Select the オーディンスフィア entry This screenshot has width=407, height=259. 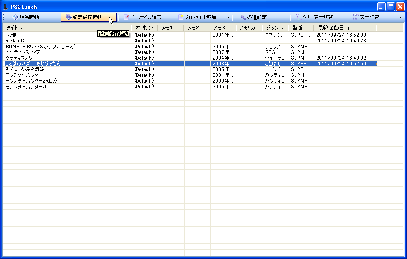tap(23, 52)
